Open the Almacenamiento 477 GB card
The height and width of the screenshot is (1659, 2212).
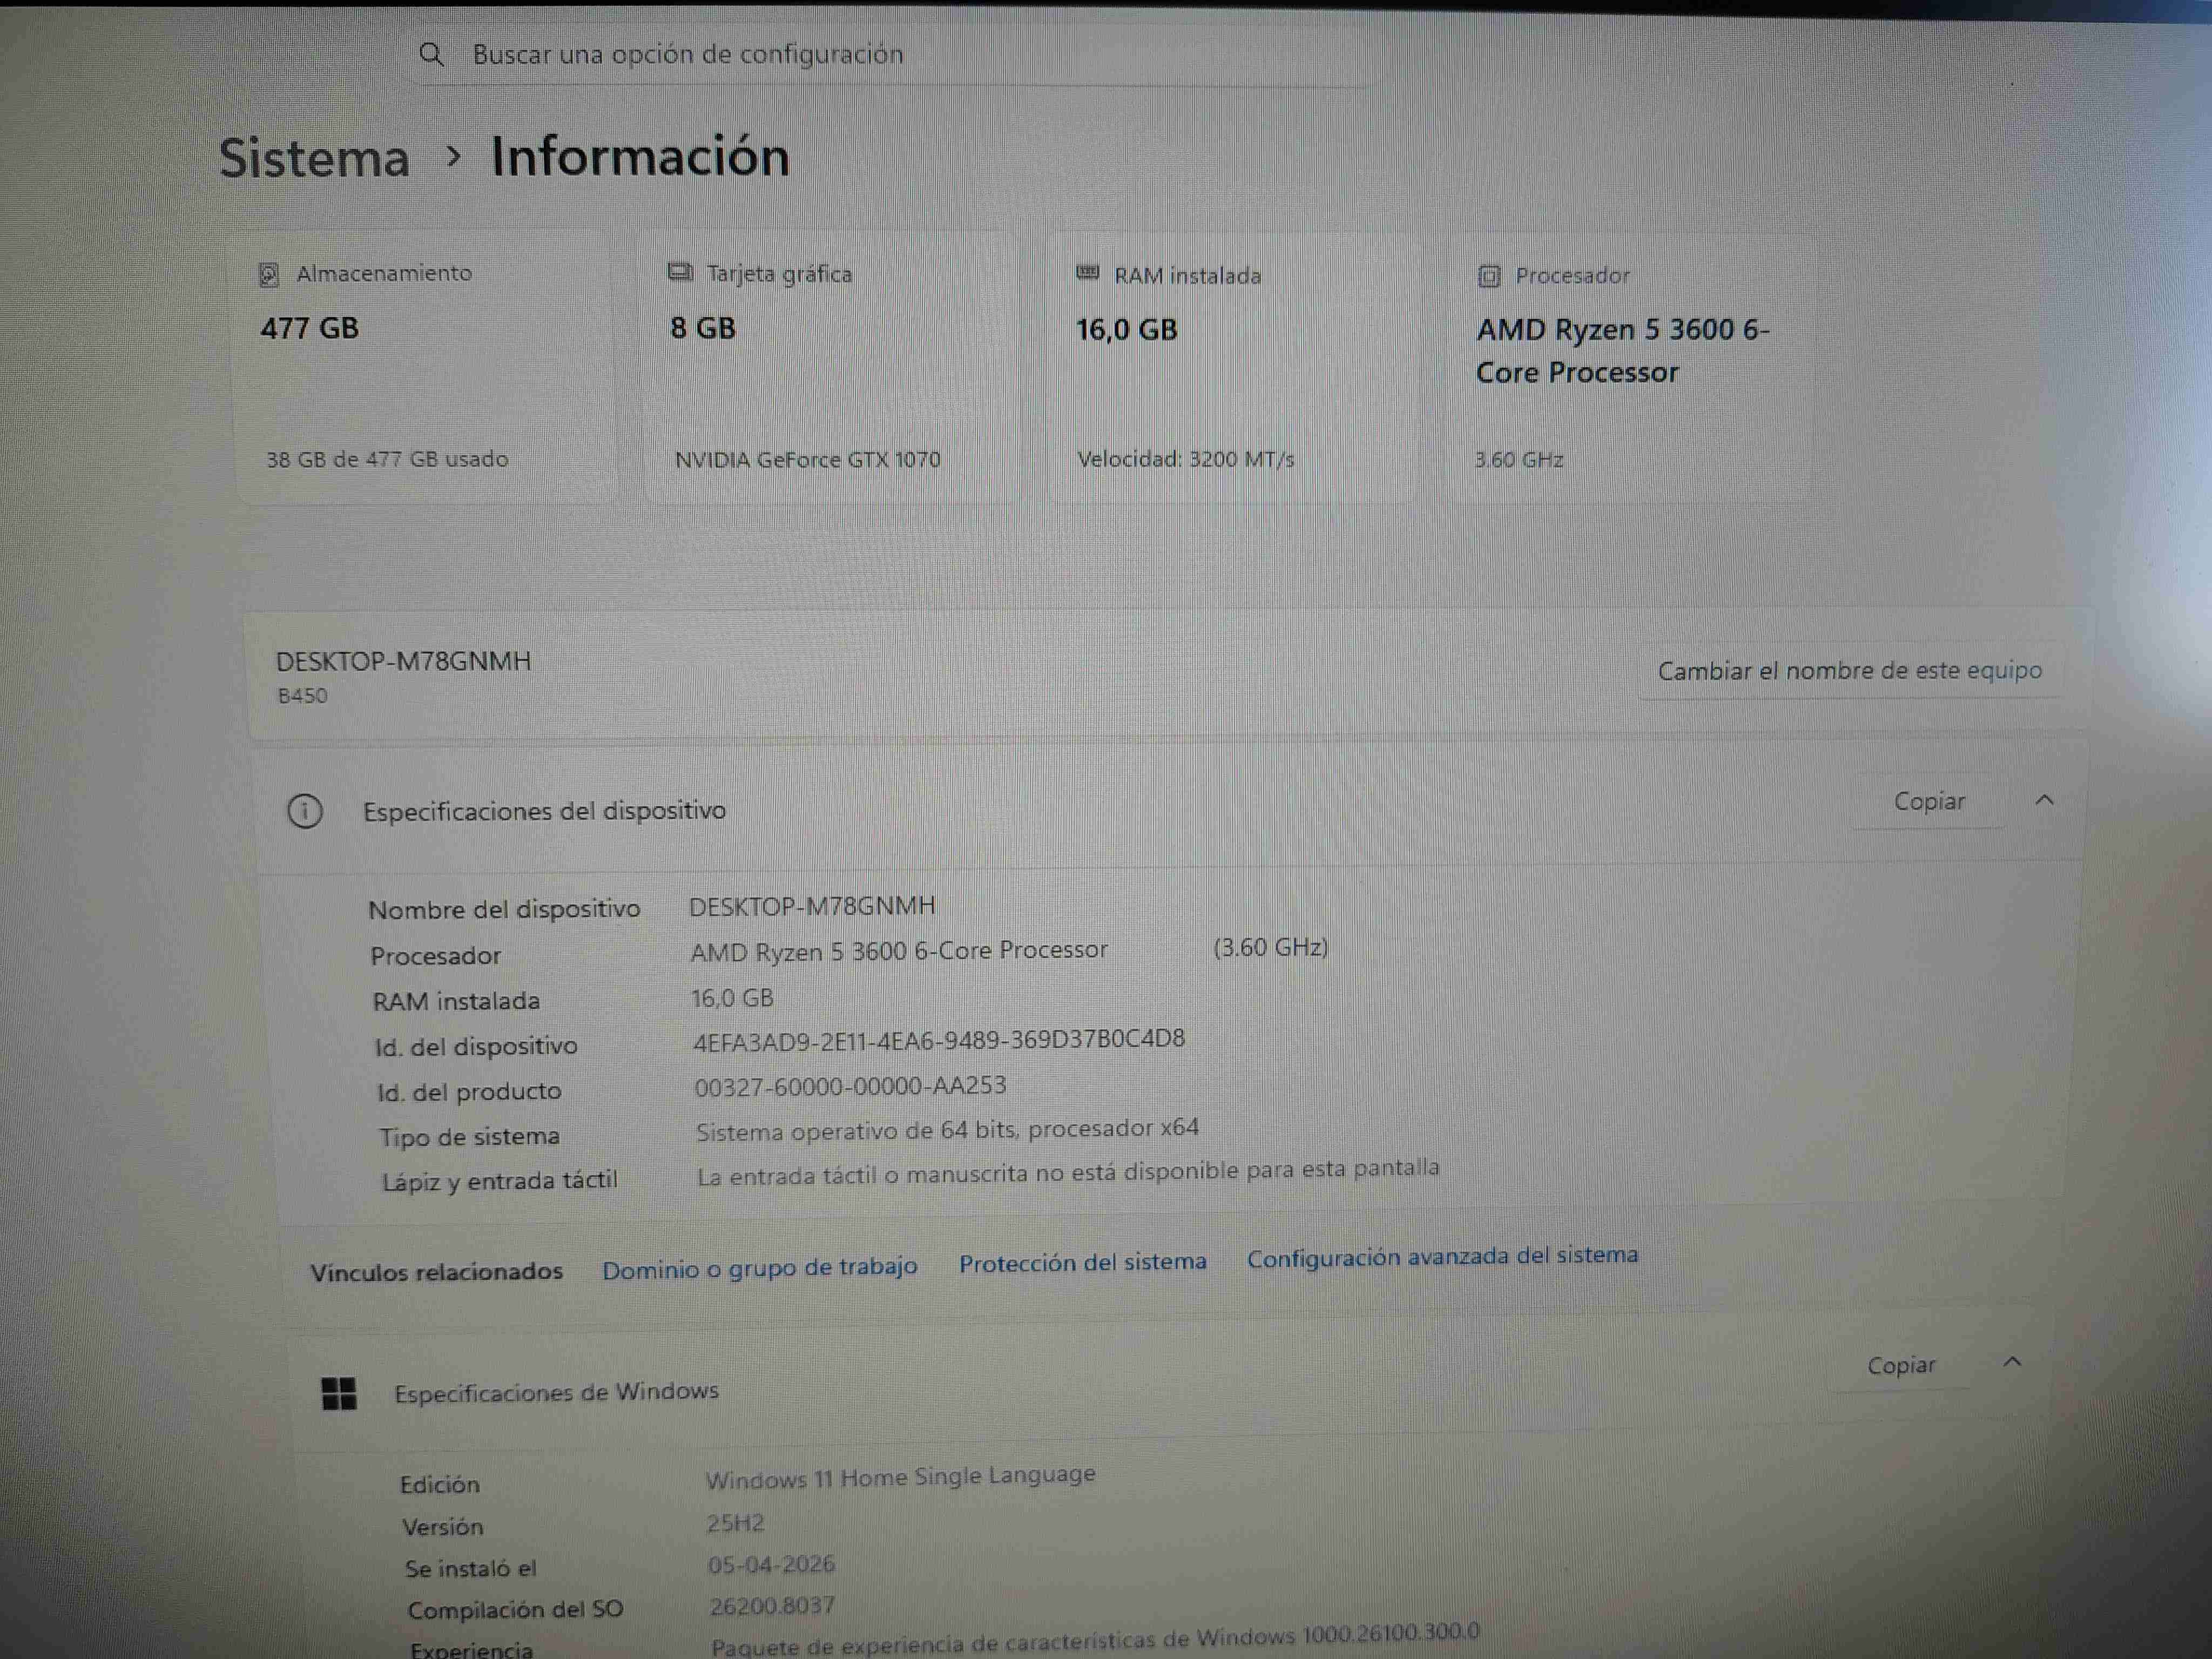pos(425,370)
